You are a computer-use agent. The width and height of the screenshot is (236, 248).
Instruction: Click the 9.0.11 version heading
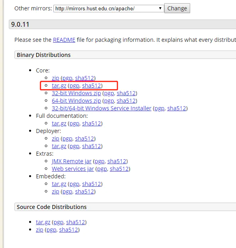click(20, 25)
